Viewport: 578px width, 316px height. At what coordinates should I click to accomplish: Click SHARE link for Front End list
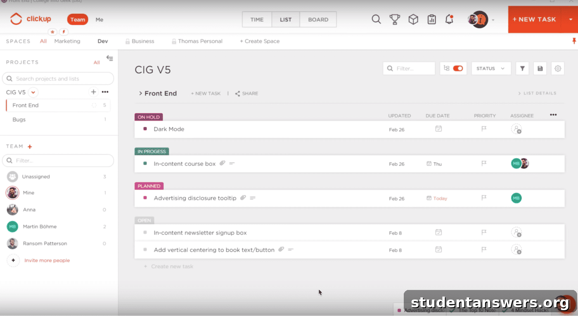click(246, 93)
